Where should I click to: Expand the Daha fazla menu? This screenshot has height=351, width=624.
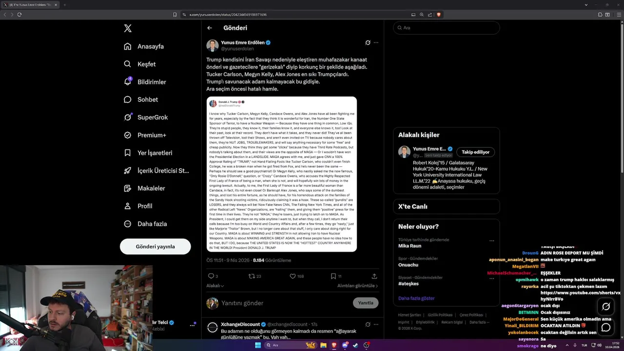[145, 224]
